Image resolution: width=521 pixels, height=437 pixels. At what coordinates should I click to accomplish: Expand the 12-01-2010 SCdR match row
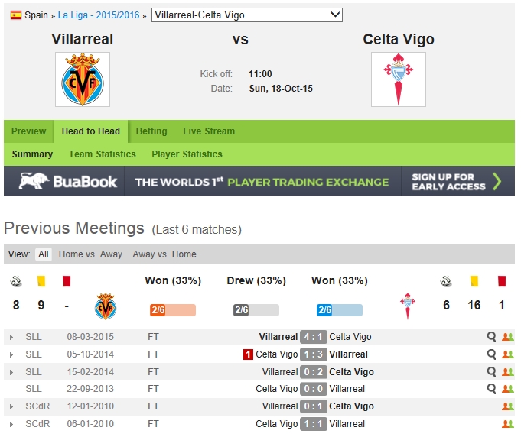11,406
